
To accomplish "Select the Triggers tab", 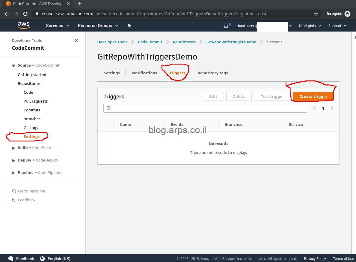I will (x=177, y=73).
